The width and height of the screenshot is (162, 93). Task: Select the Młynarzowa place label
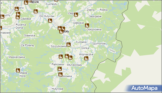[74, 65]
